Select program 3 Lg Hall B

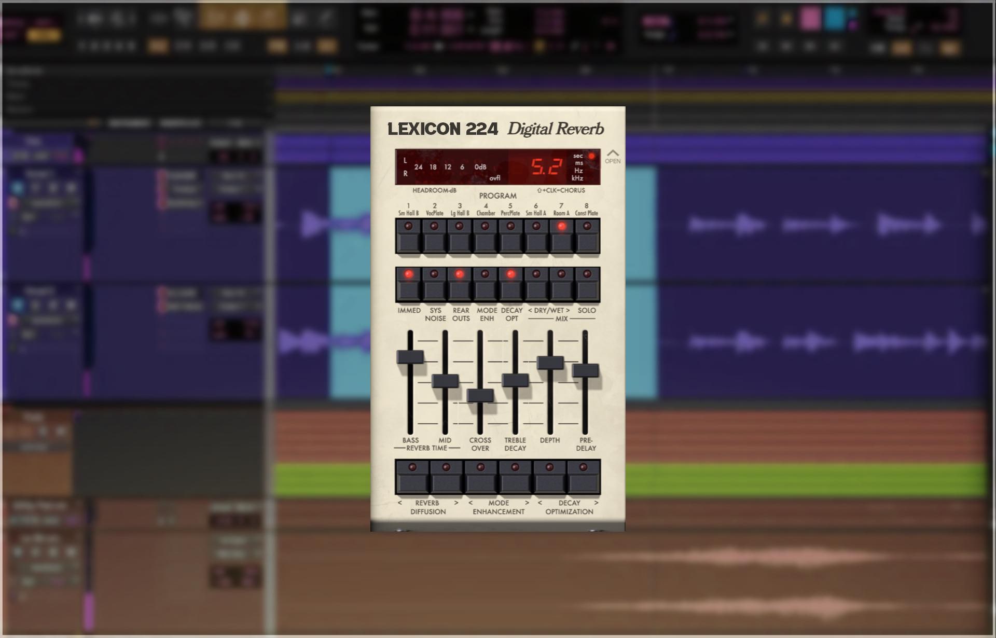[x=460, y=236]
